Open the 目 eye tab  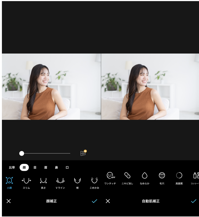coord(35,167)
